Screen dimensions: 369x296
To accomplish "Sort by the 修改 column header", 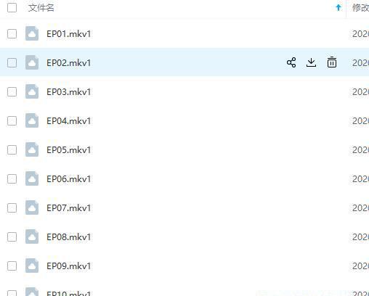I will (360, 8).
